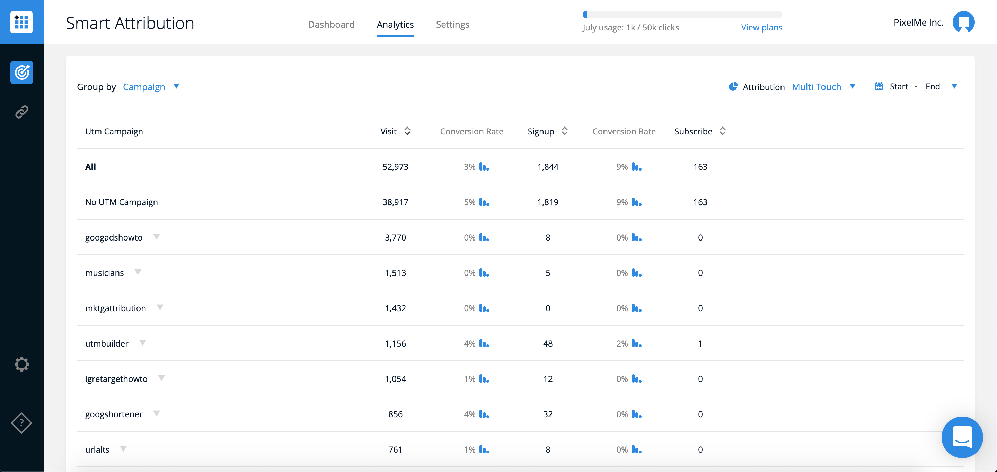This screenshot has width=997, height=472.
Task: Click the attribution pie chart icon
Action: pos(733,86)
